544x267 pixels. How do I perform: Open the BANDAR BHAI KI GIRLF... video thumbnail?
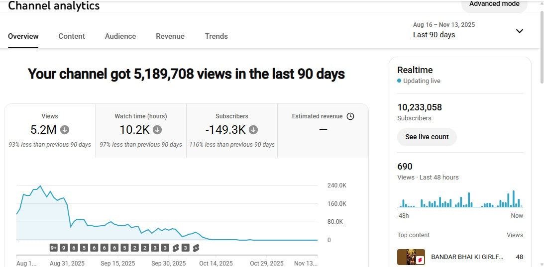coord(411,257)
